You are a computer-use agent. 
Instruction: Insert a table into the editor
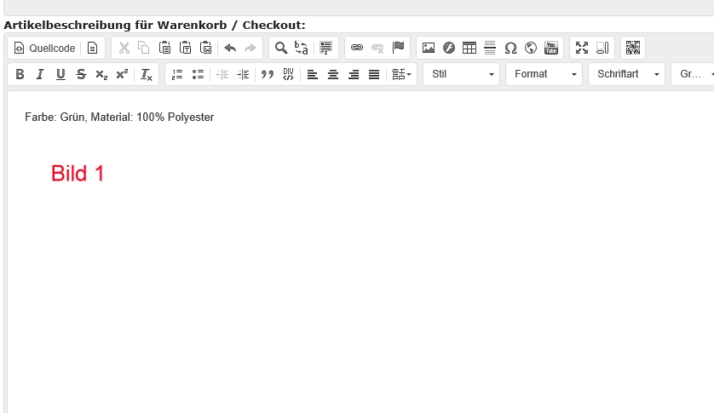tap(469, 49)
